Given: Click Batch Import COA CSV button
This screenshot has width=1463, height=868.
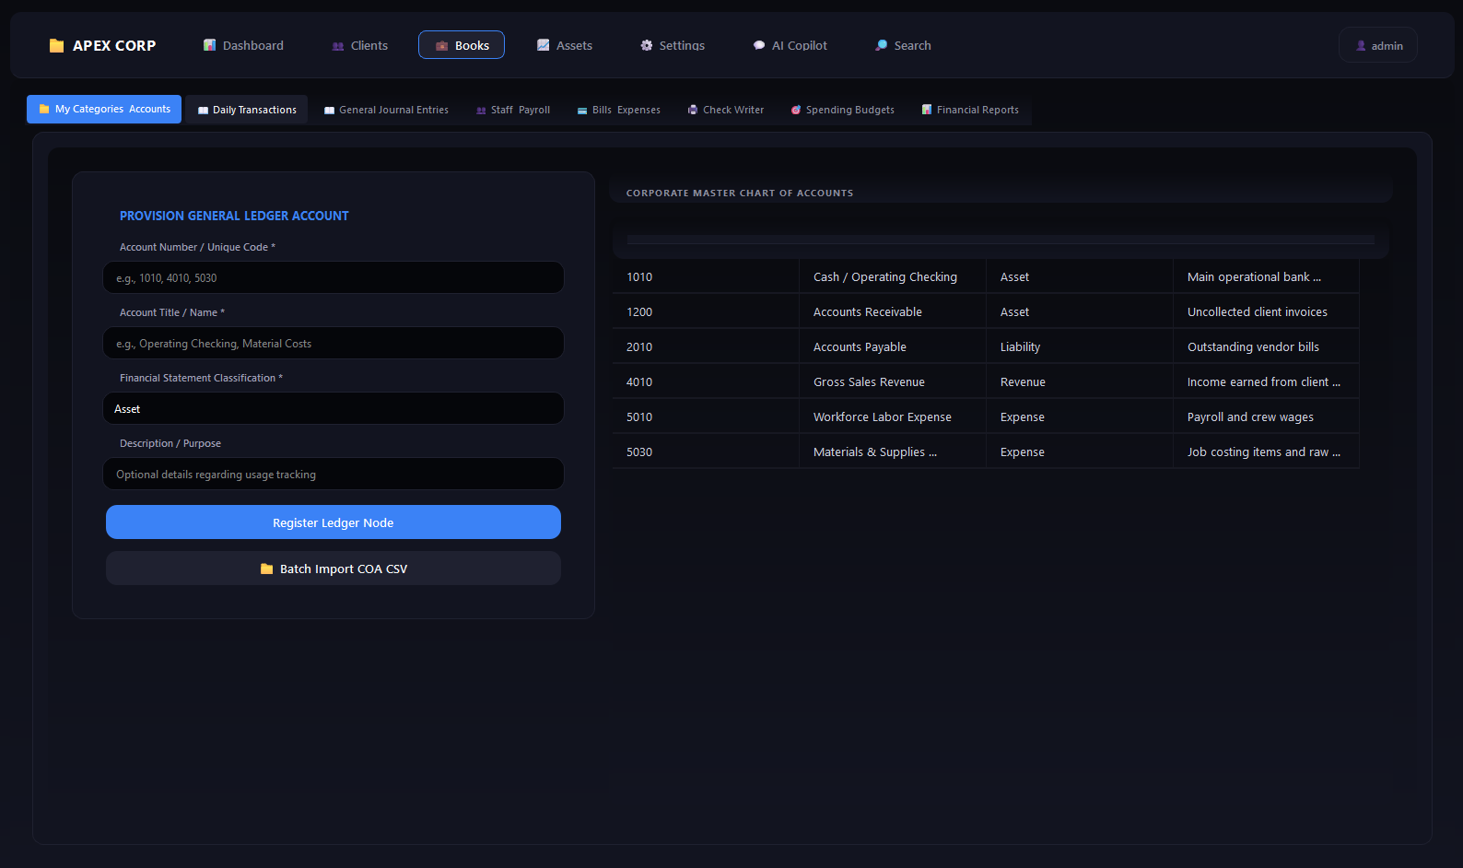Looking at the screenshot, I should tap(334, 569).
